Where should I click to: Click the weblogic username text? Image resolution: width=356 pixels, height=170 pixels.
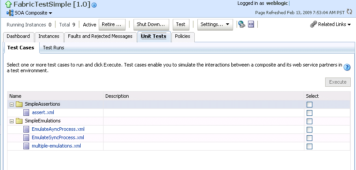(x=277, y=3)
